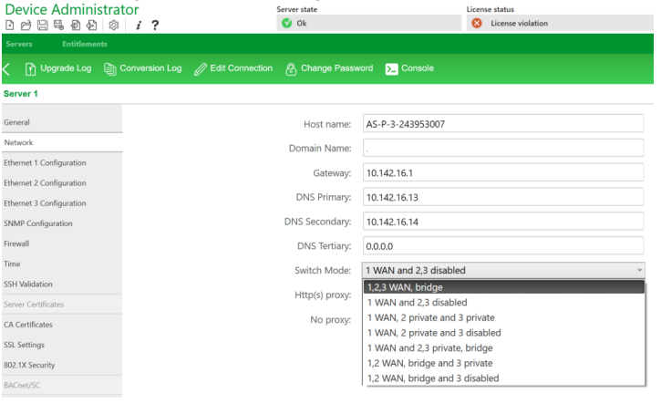
Task: Open Ethernet 3 Configuration
Action: 62,203
